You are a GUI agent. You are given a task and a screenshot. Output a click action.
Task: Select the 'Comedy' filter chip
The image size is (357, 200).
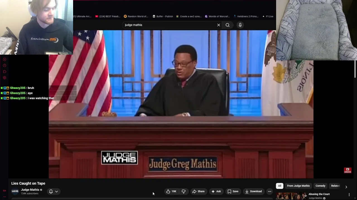[x=320, y=186]
